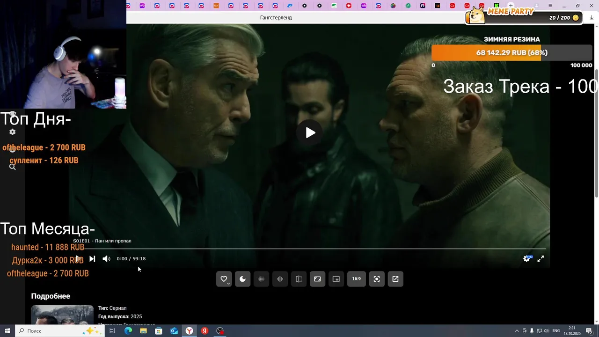Toggle night mode with the moon icon
This screenshot has height=337, width=599.
point(242,279)
